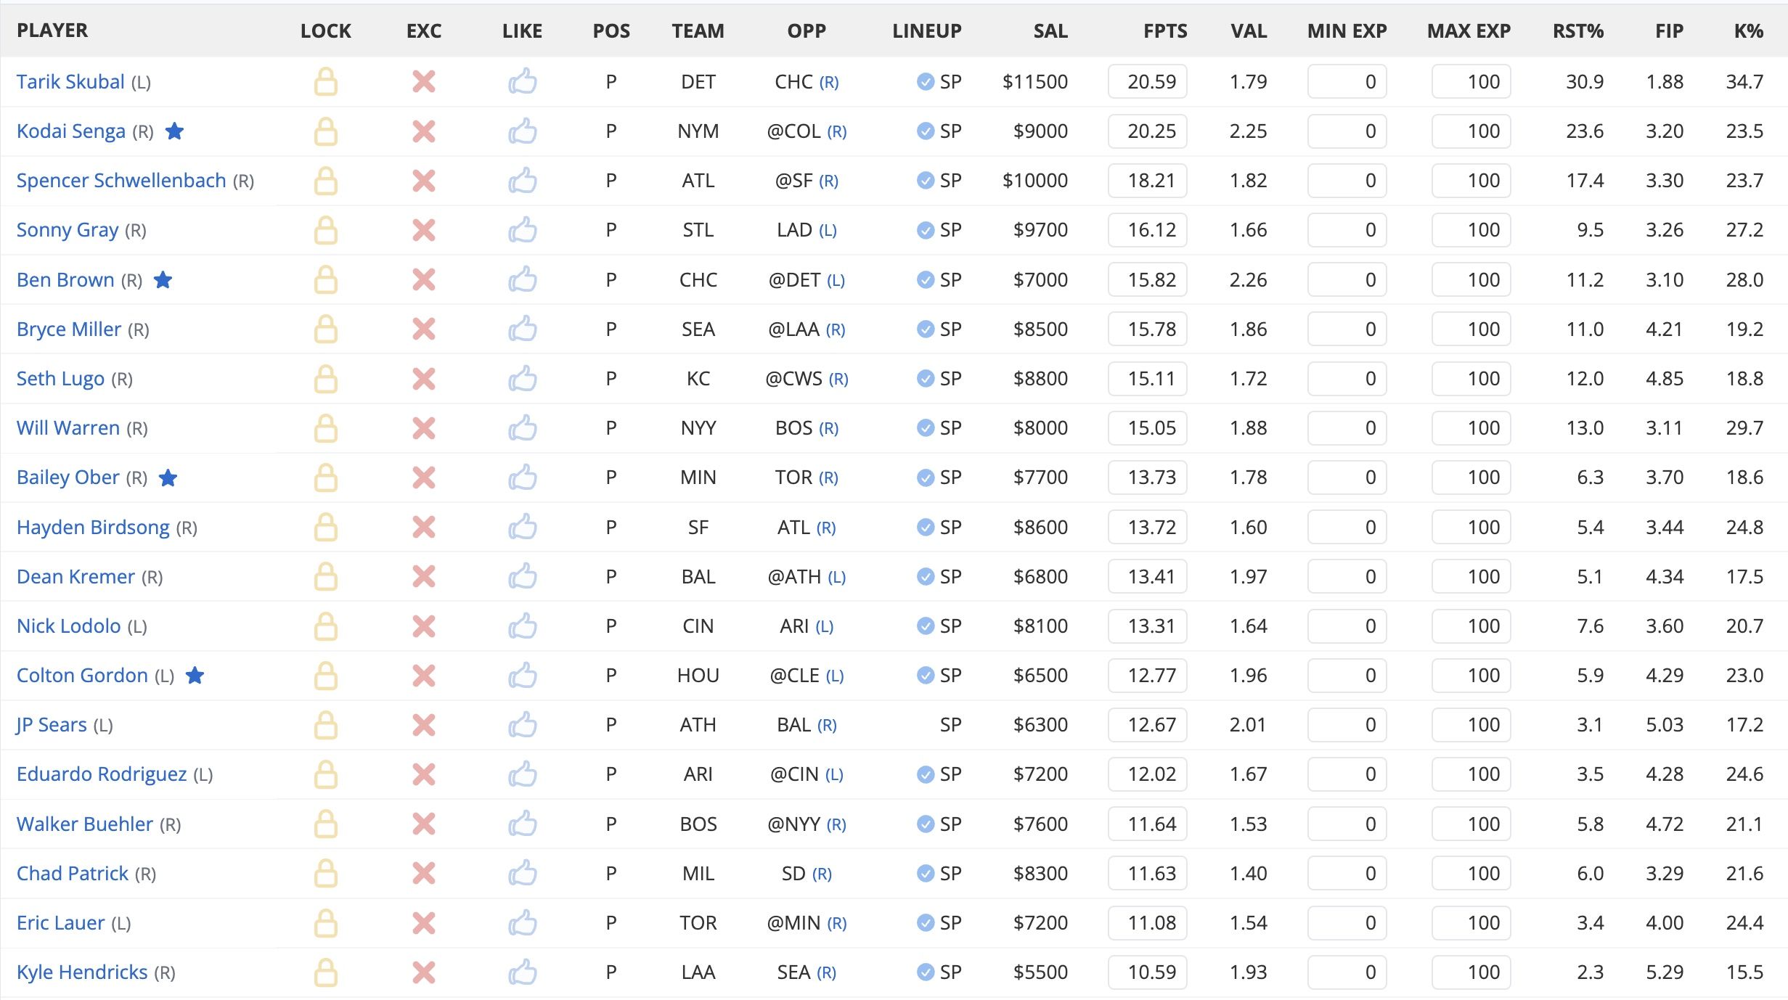Exclude Colton Gordon using the red X

coord(424,676)
